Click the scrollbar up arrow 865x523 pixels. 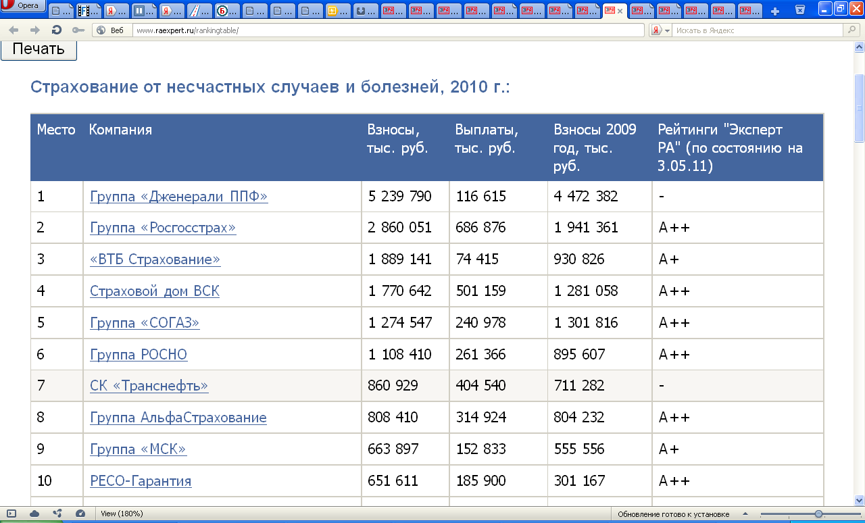860,47
